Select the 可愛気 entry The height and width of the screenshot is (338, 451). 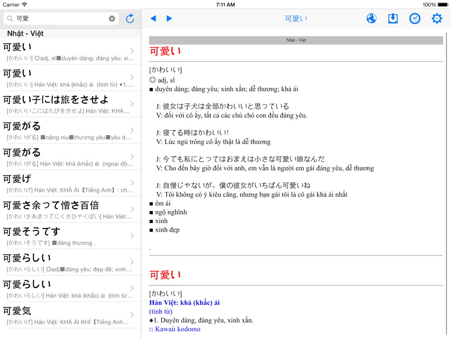click(x=70, y=315)
